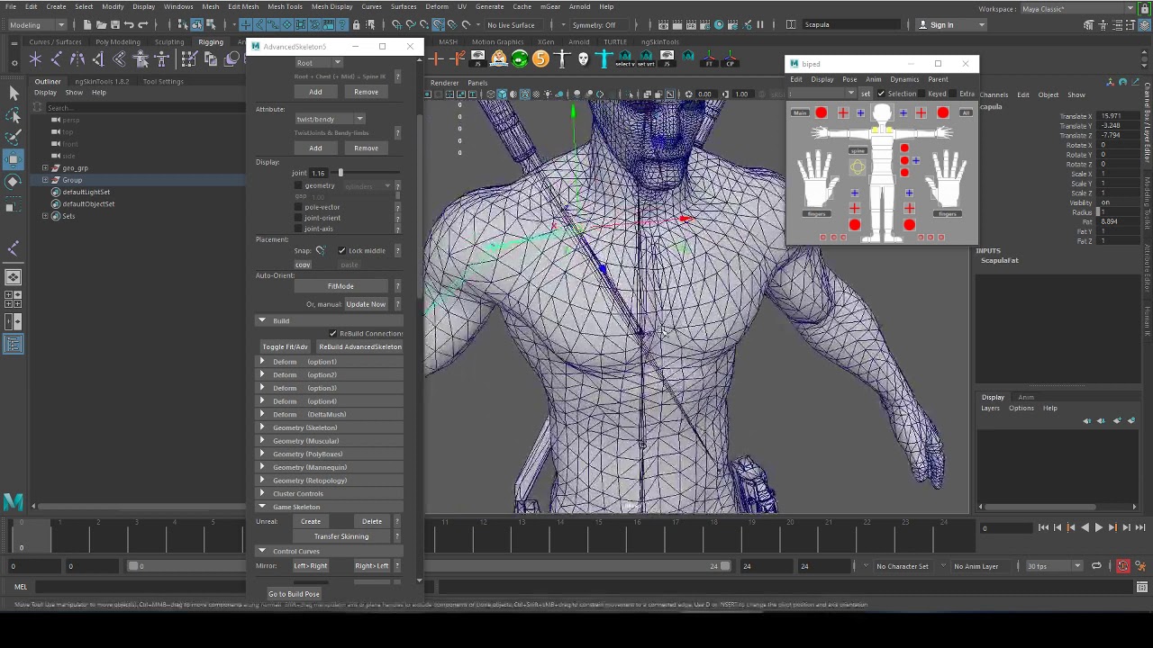Click the AdvancedSkeleton Snap placement icon
This screenshot has height=648, width=1153.
point(320,250)
